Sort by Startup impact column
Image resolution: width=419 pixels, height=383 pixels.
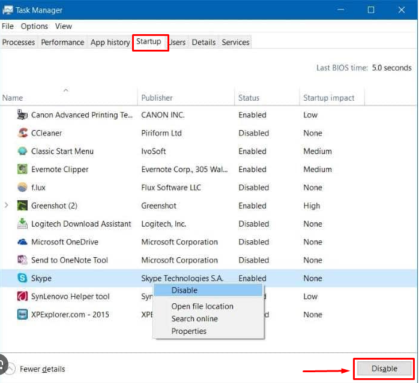tap(328, 98)
